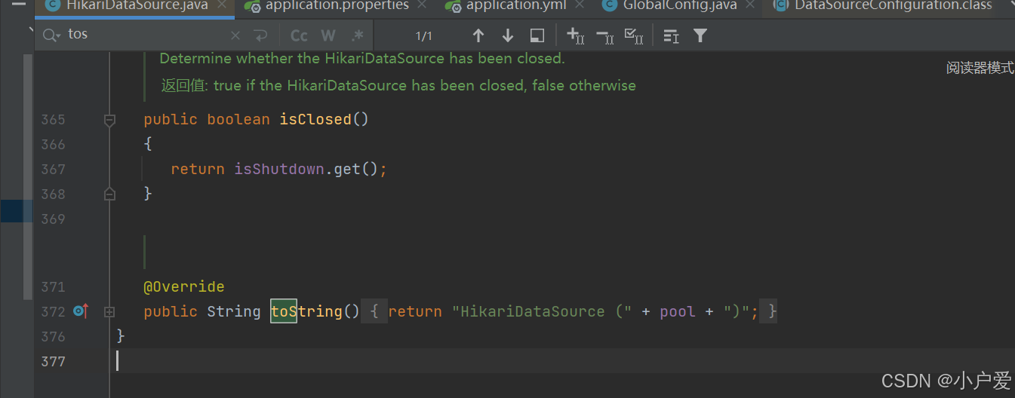This screenshot has height=398, width=1015.
Task: Click the folded closing brace of toString
Action: click(x=769, y=311)
